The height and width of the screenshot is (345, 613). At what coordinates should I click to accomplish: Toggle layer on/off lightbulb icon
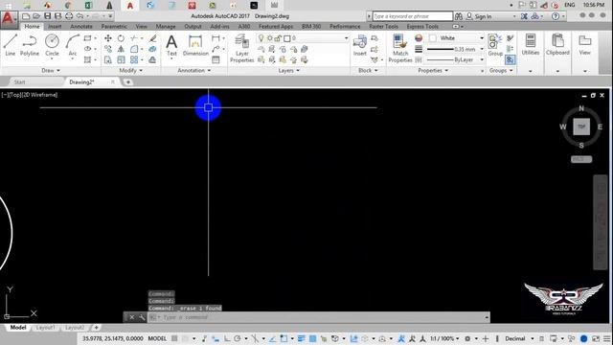coord(261,38)
